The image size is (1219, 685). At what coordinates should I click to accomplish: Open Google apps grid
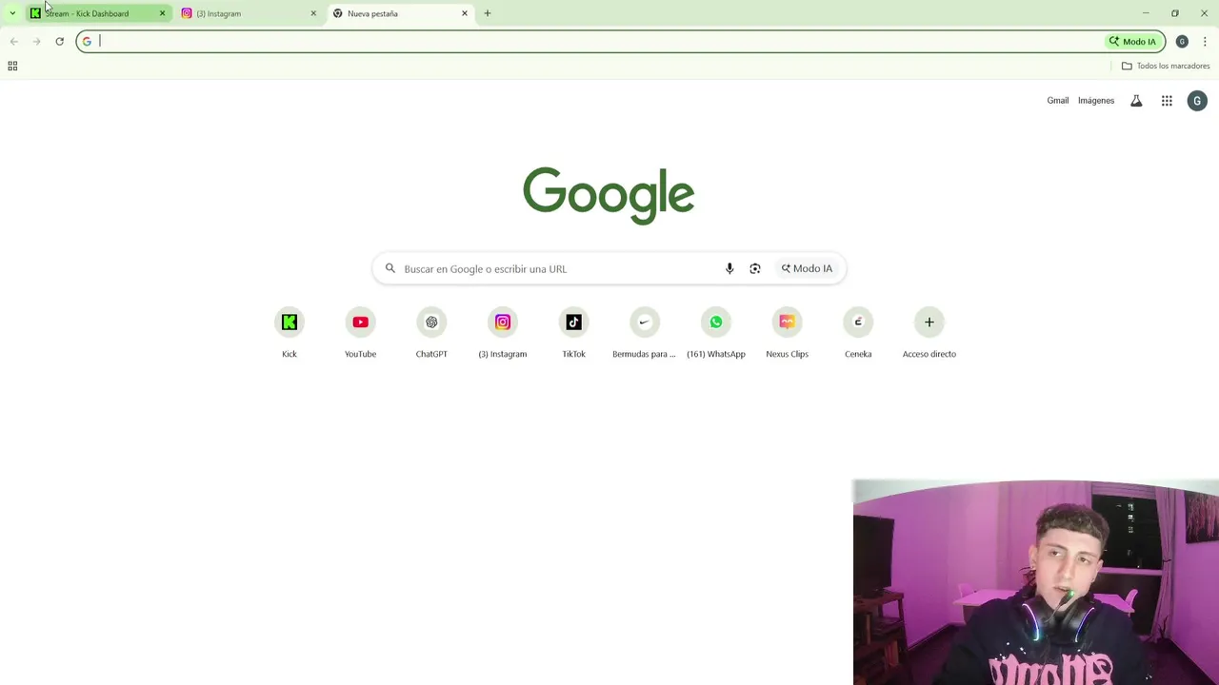[x=1167, y=101]
